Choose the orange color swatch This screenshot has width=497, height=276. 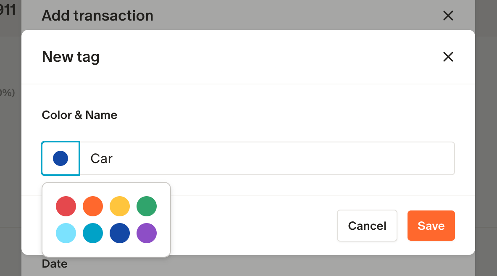(93, 206)
